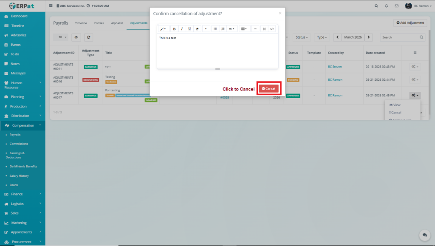Viewport: 435px width, 246px height.
Task: Open the rows per page dropdown
Action: [61, 37]
